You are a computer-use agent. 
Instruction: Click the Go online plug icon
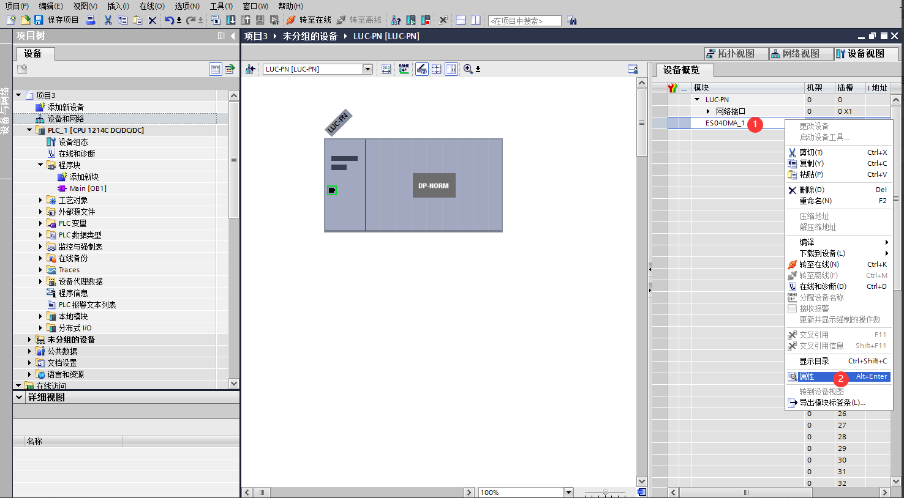point(291,20)
